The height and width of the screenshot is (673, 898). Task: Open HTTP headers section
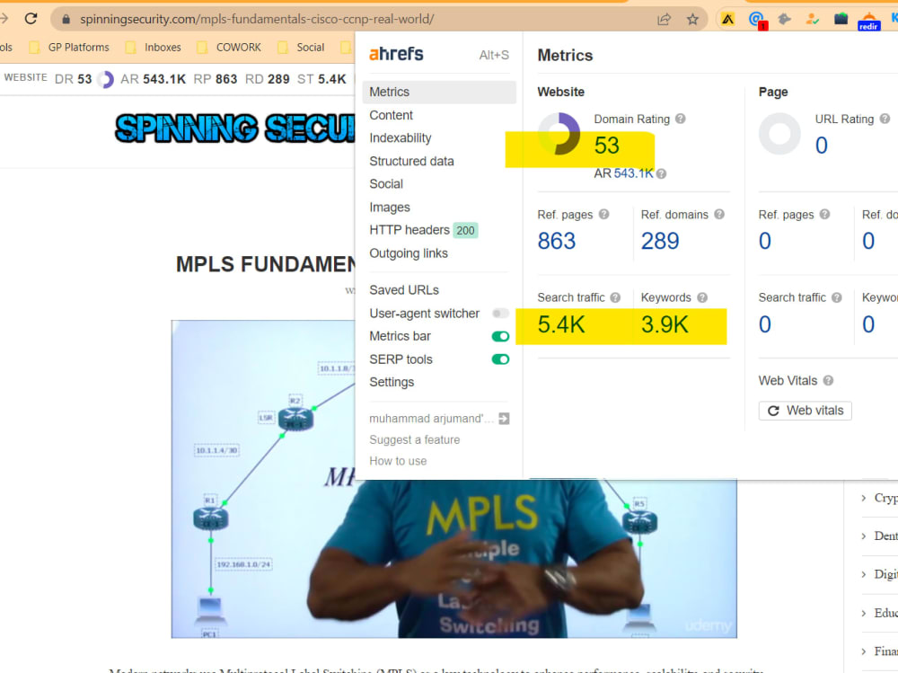pyautogui.click(x=423, y=230)
